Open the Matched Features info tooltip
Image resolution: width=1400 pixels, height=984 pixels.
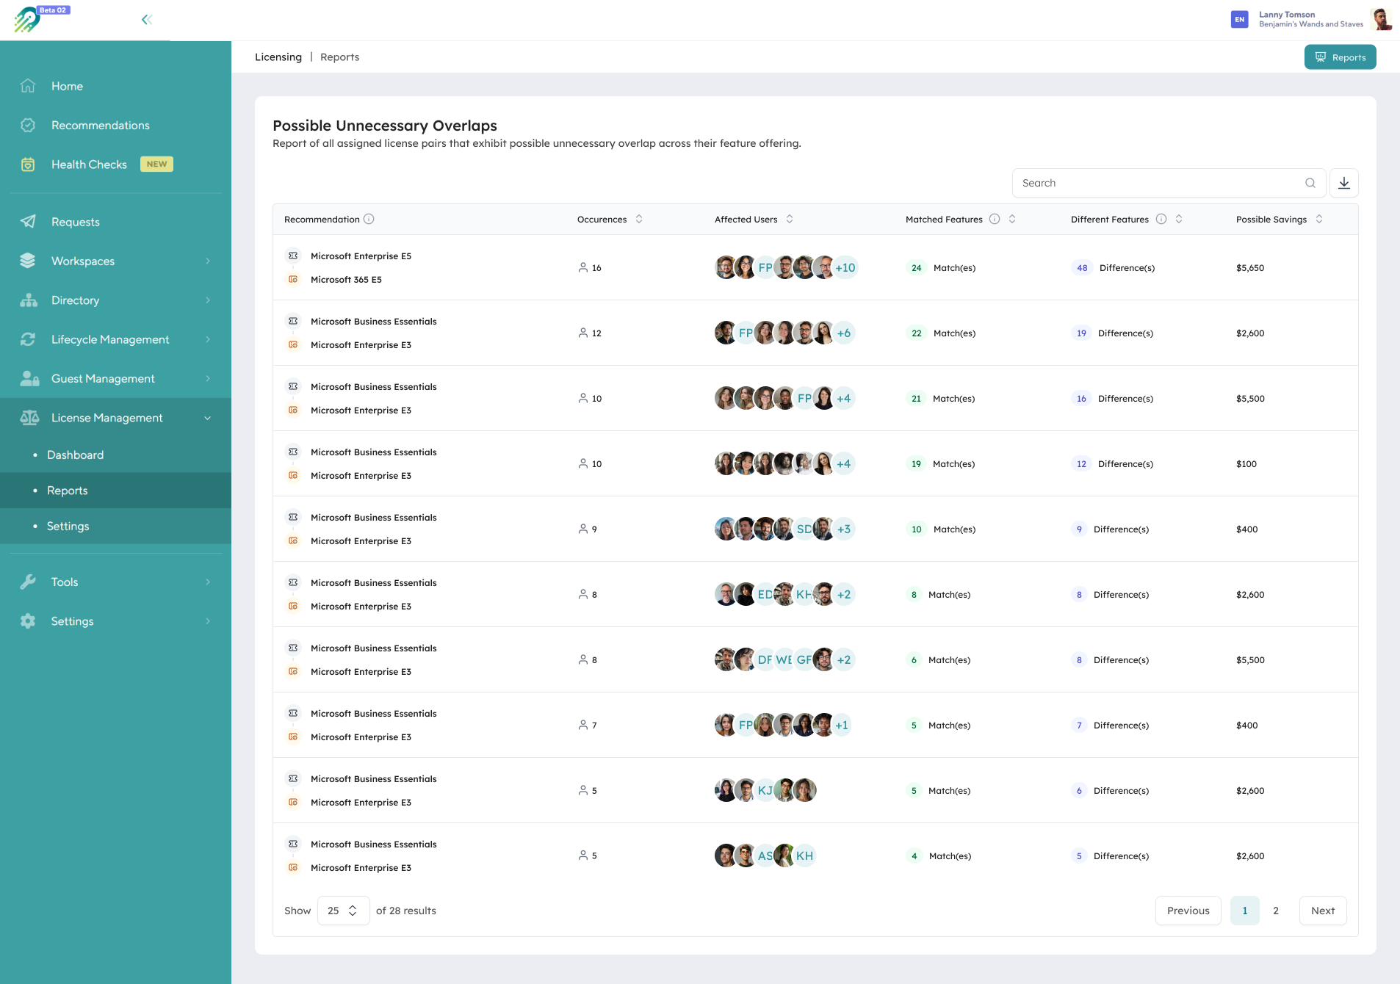[x=995, y=219]
